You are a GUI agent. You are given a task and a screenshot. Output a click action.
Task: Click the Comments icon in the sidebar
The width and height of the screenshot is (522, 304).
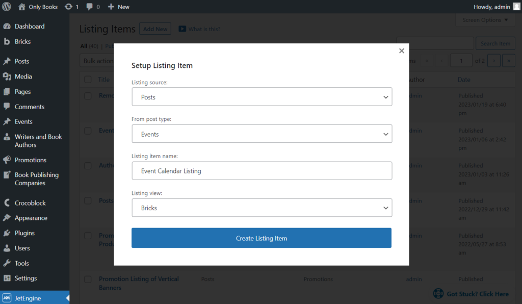tap(7, 107)
